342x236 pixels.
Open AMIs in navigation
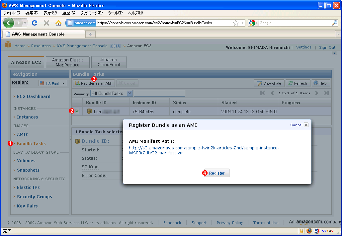point(22,134)
